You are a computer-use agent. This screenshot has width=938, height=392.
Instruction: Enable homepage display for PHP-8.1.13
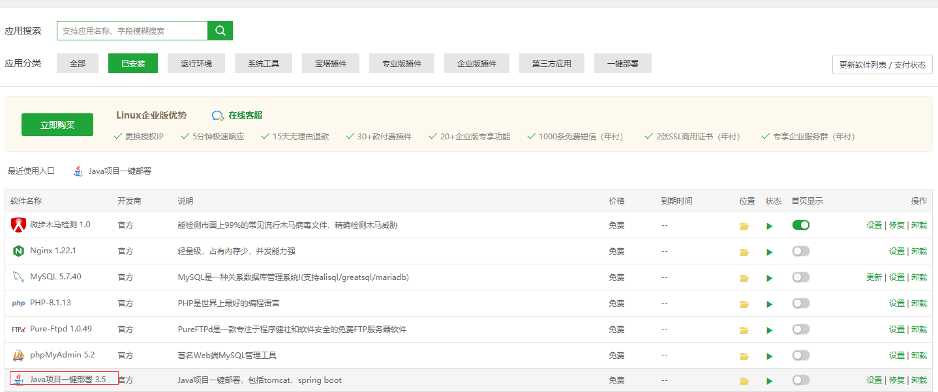pos(801,303)
